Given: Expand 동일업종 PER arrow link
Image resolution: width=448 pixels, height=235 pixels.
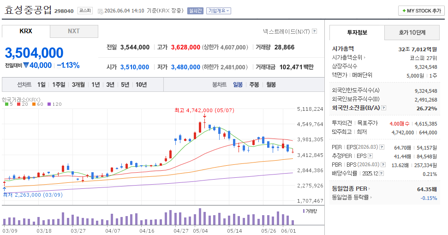Looking at the screenshot, I should click(369, 189).
